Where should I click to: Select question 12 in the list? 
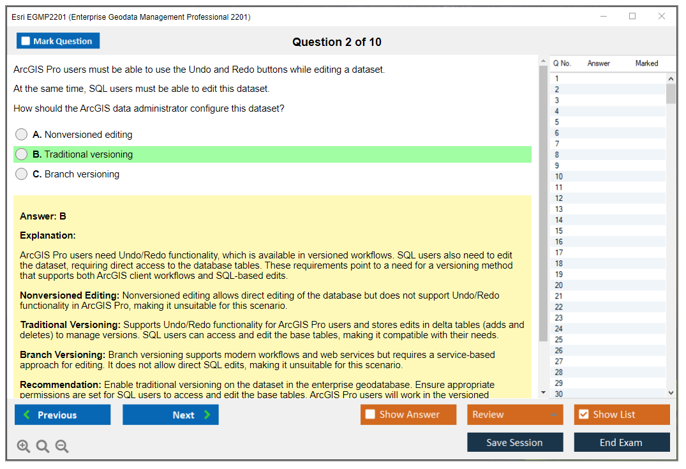(608, 198)
